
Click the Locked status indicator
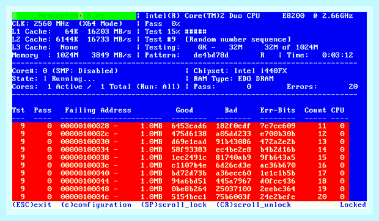tap(353, 205)
